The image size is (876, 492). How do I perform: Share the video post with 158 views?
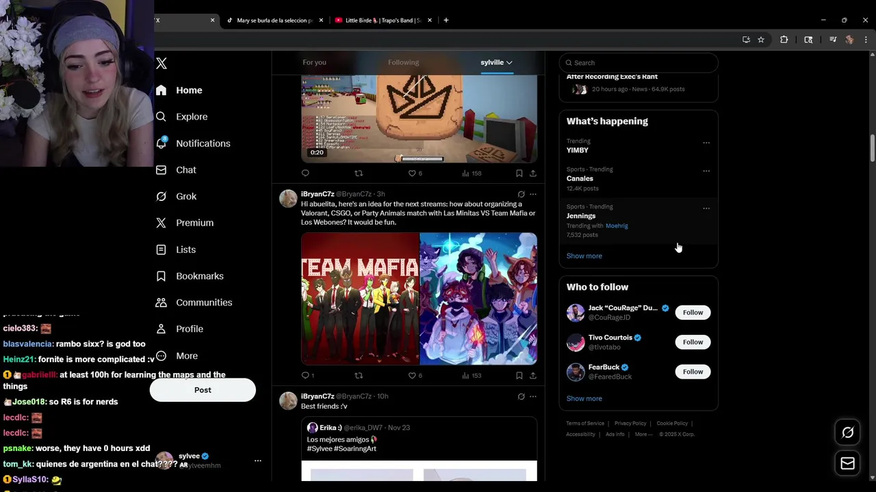click(533, 174)
